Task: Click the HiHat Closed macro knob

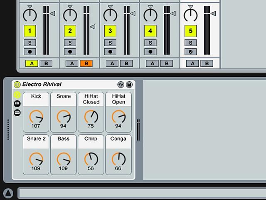Action: pyautogui.click(x=91, y=117)
